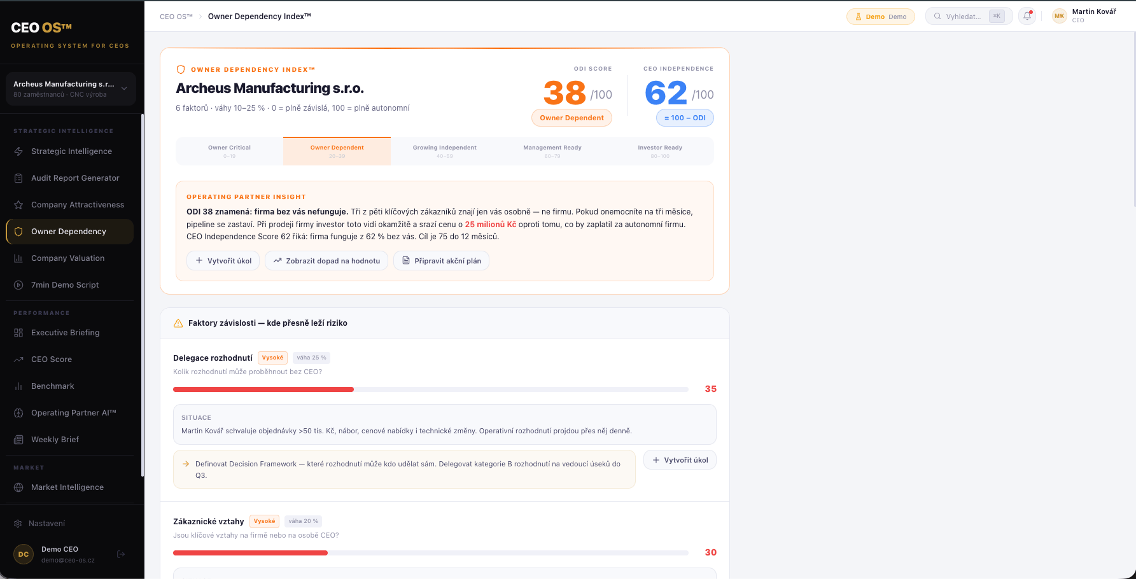Click Vytvořit úkol in insight box
Image resolution: width=1136 pixels, height=579 pixels.
tap(223, 261)
